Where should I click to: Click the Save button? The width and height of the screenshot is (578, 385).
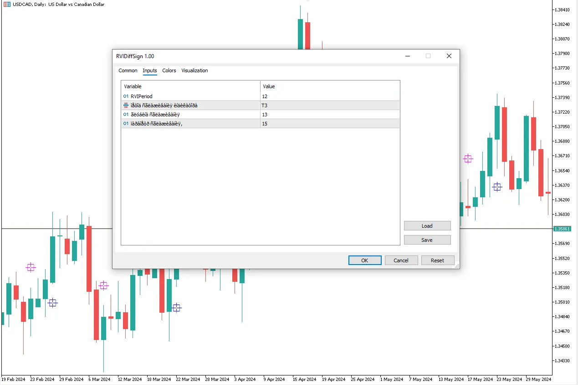427,240
